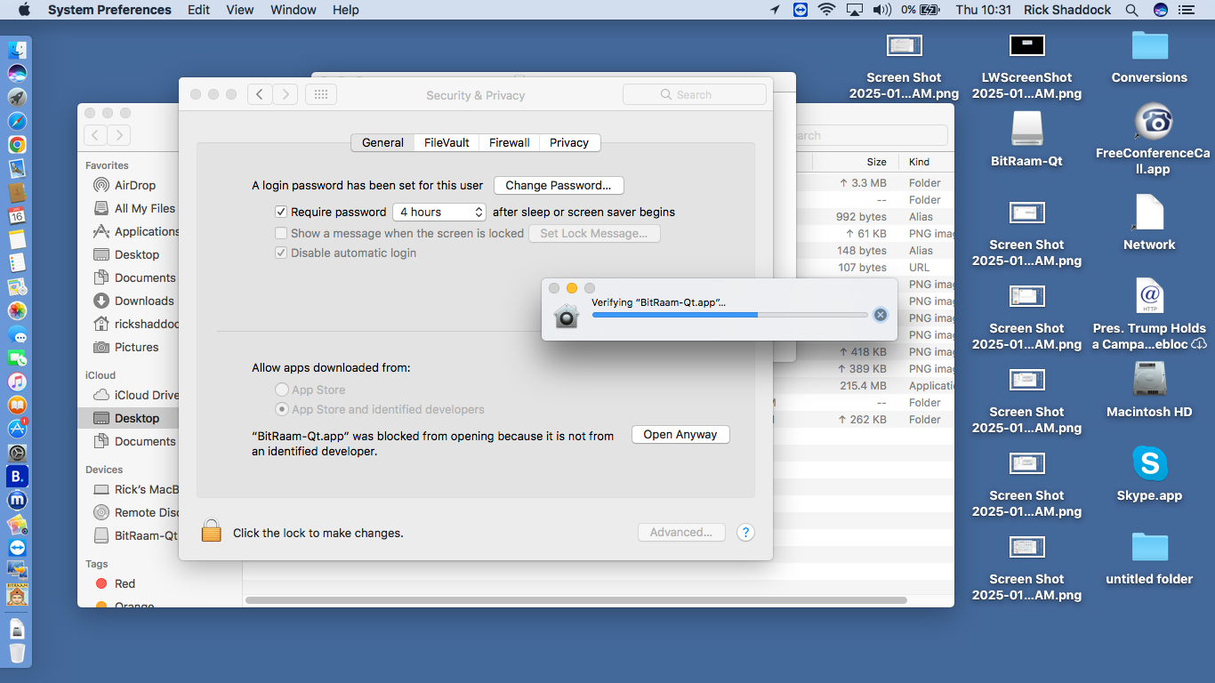This screenshot has width=1215, height=683.
Task: Toggle Disable automatic login checkbox
Action: [281, 253]
